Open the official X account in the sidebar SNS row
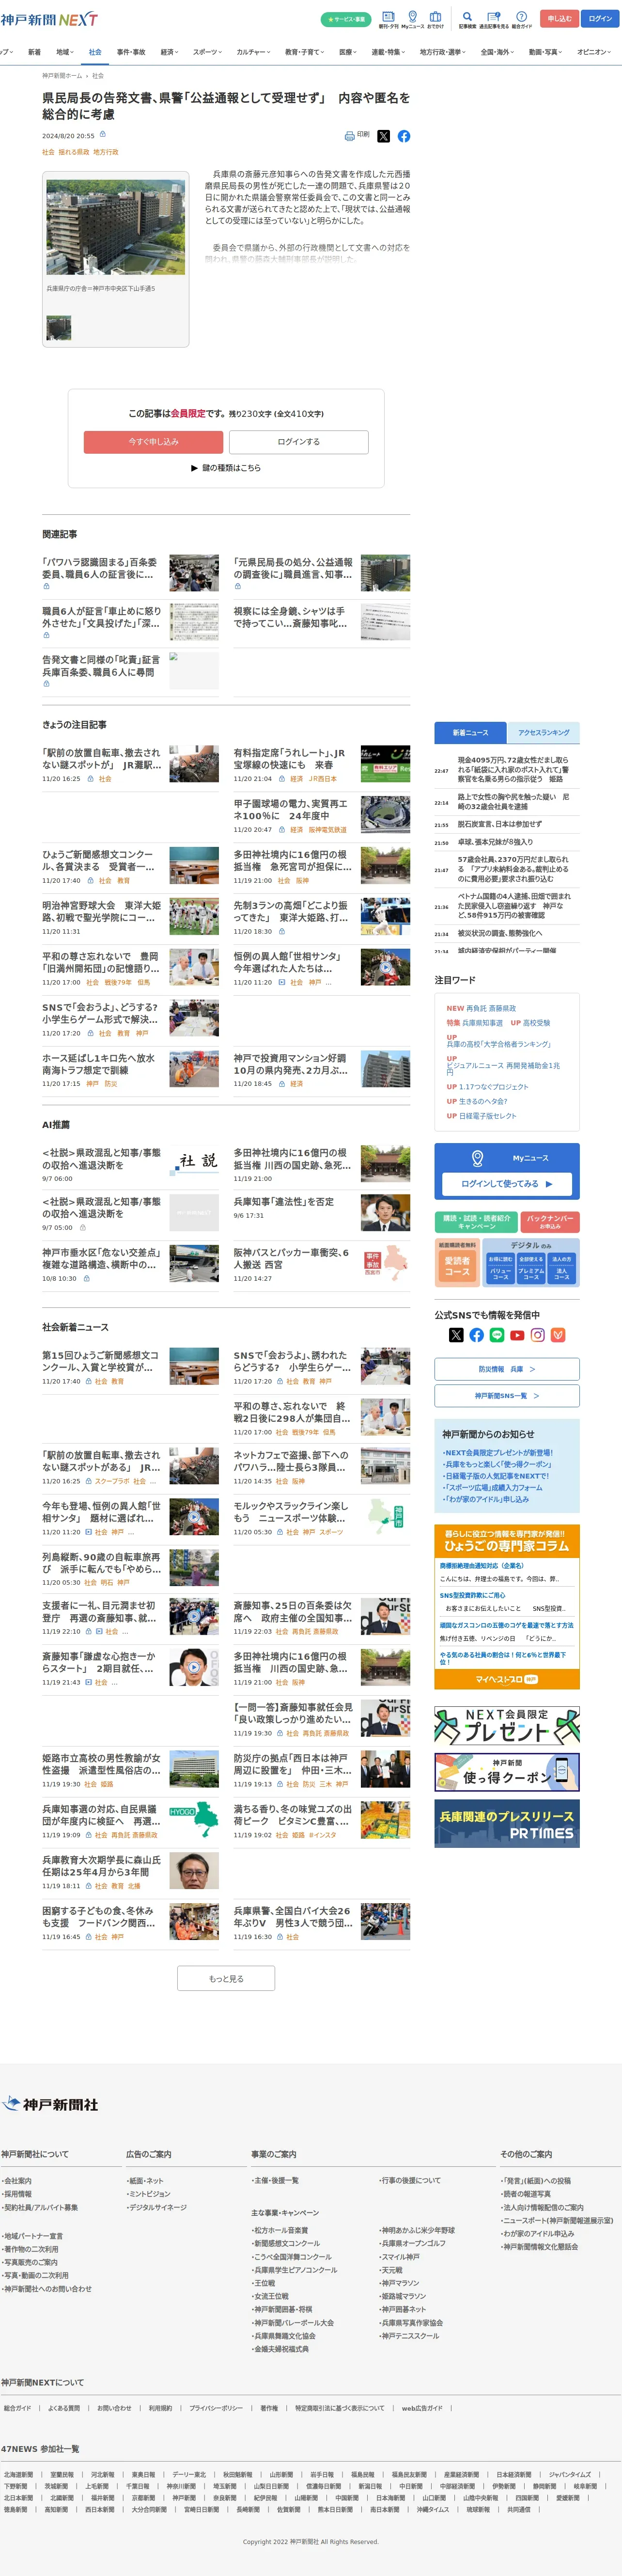 click(x=456, y=1335)
